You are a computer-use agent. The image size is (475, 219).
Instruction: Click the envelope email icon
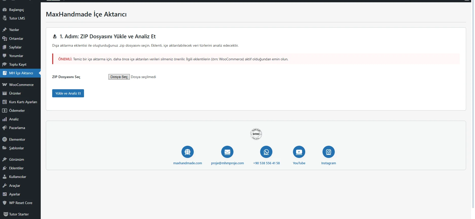pyautogui.click(x=227, y=152)
